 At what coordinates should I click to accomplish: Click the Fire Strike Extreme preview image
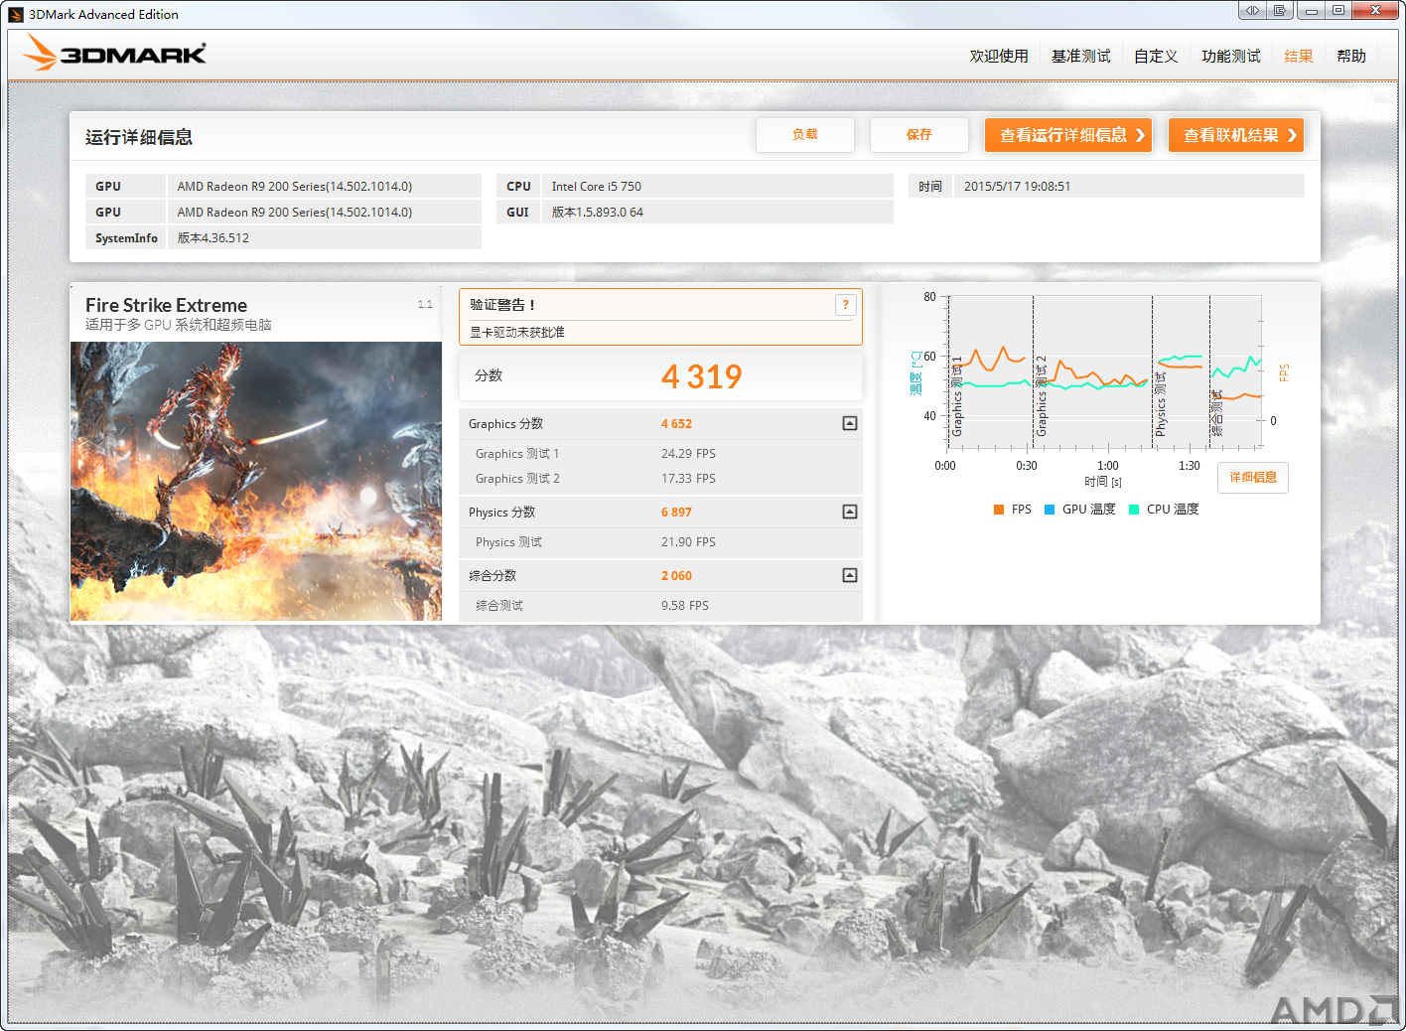coord(256,482)
